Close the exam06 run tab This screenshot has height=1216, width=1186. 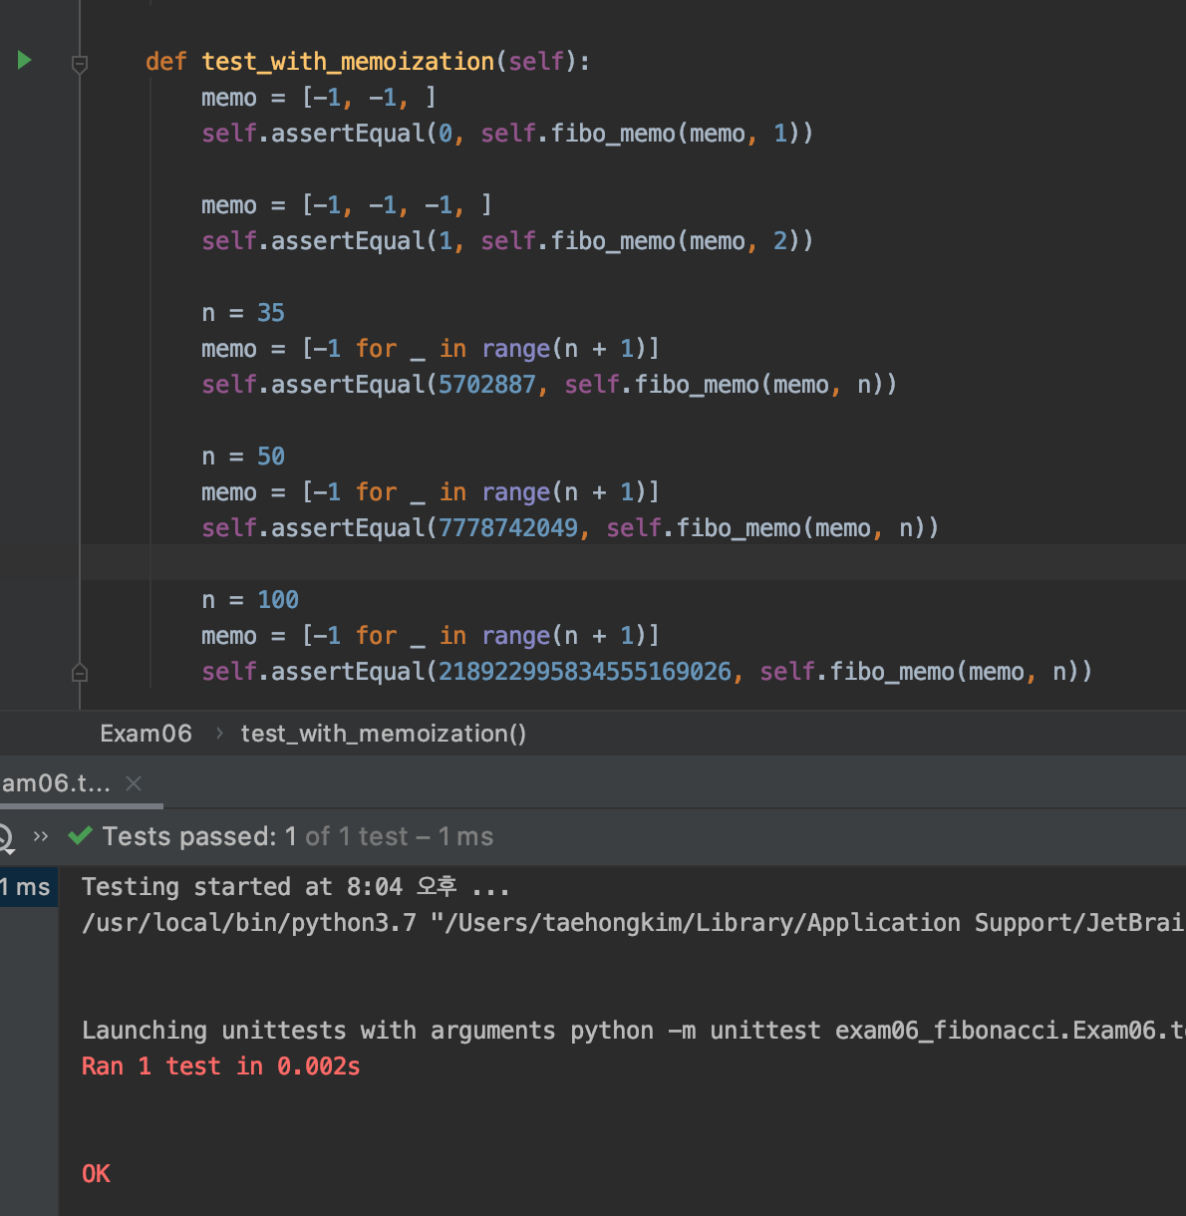click(x=134, y=783)
